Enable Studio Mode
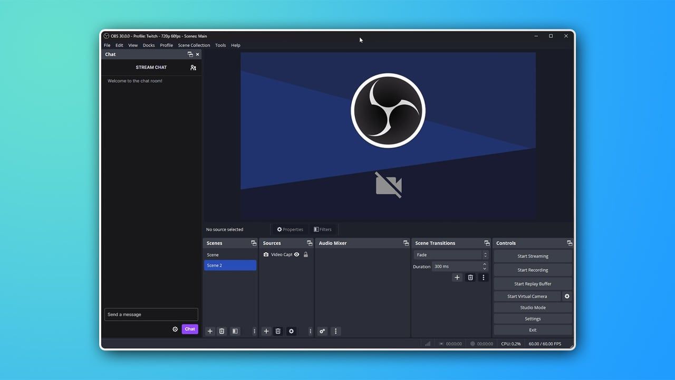This screenshot has height=380, width=675. [x=533, y=307]
